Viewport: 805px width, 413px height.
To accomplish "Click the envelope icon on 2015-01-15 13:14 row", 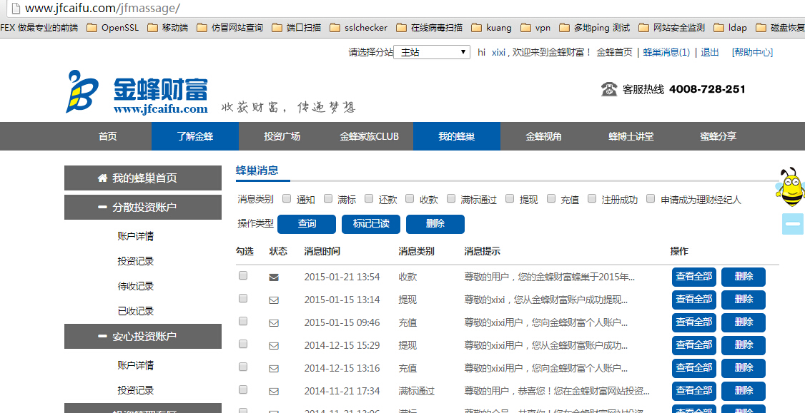I will [274, 300].
